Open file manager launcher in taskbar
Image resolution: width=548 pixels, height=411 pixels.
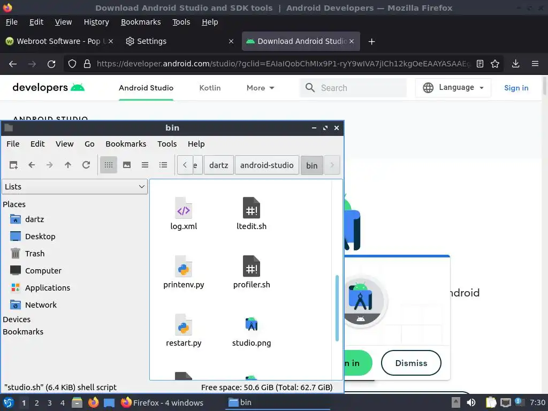coord(77,402)
